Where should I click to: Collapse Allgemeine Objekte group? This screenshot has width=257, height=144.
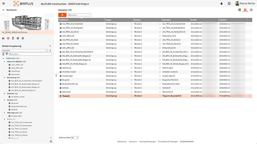[4, 62]
